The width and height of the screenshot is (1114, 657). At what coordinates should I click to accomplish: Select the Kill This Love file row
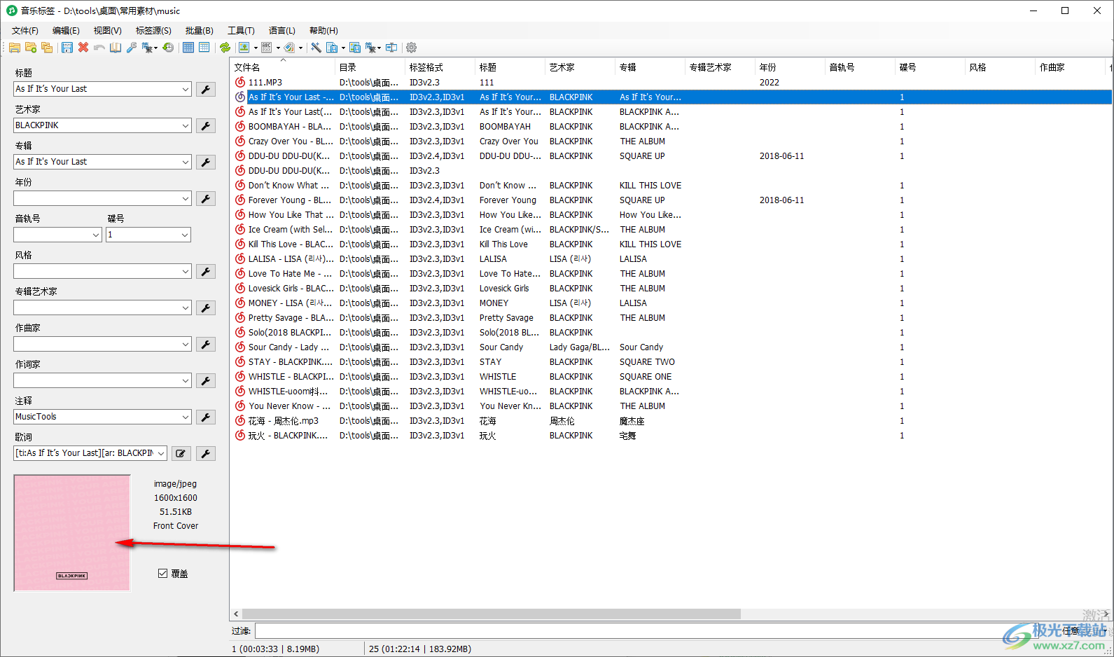tap(671, 244)
